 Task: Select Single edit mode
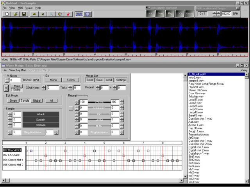coord(13,101)
